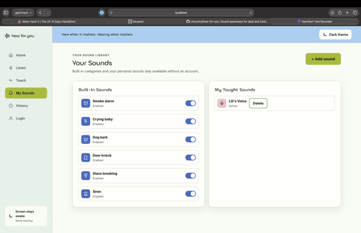The width and height of the screenshot is (361, 233).
Task: Go back with browser back arrow
Action: coord(40,12)
